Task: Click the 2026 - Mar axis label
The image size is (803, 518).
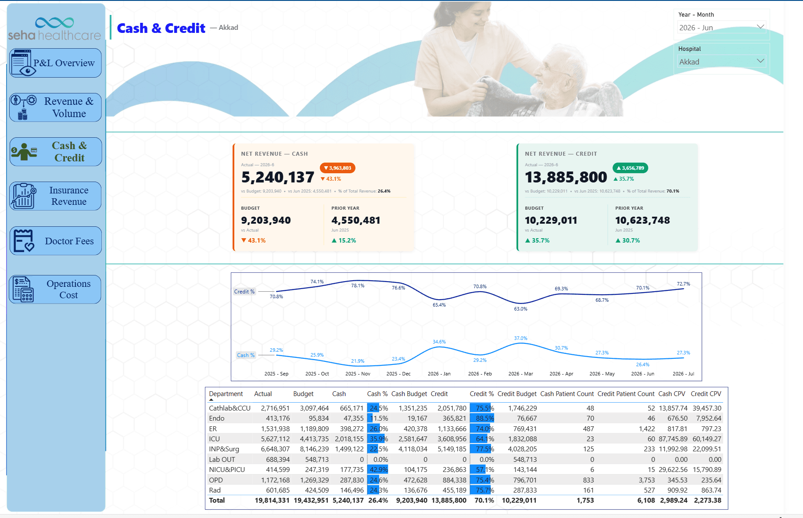Action: [520, 374]
